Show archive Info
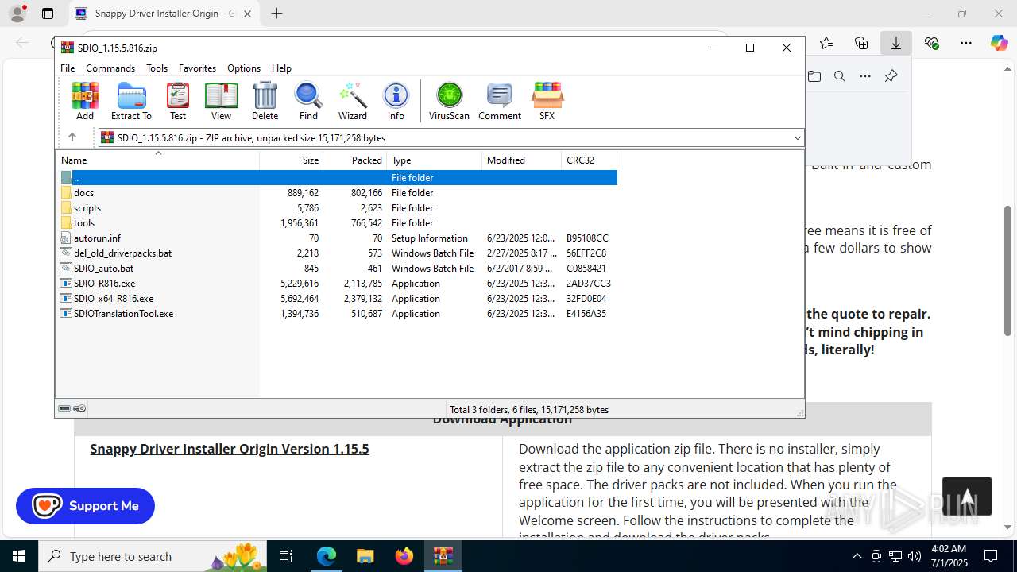Screen dimensions: 1017x572 pyautogui.click(x=396, y=101)
